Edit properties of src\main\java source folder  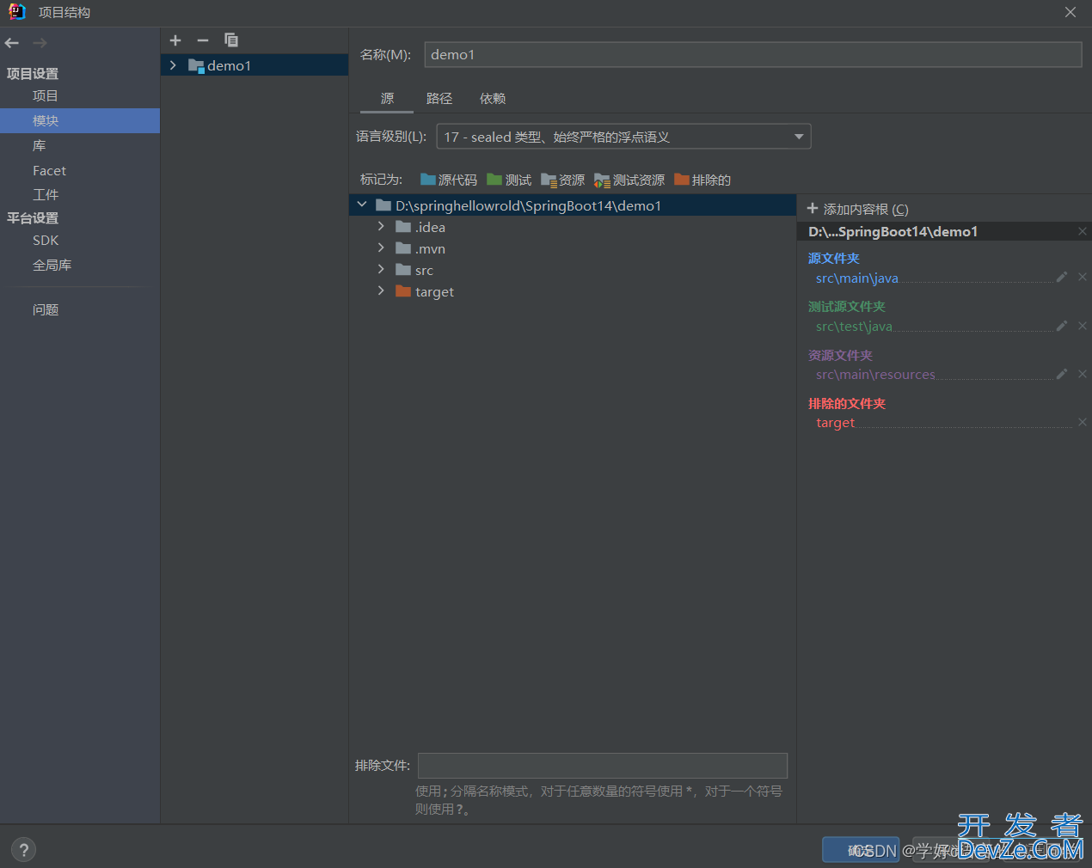click(x=1062, y=277)
